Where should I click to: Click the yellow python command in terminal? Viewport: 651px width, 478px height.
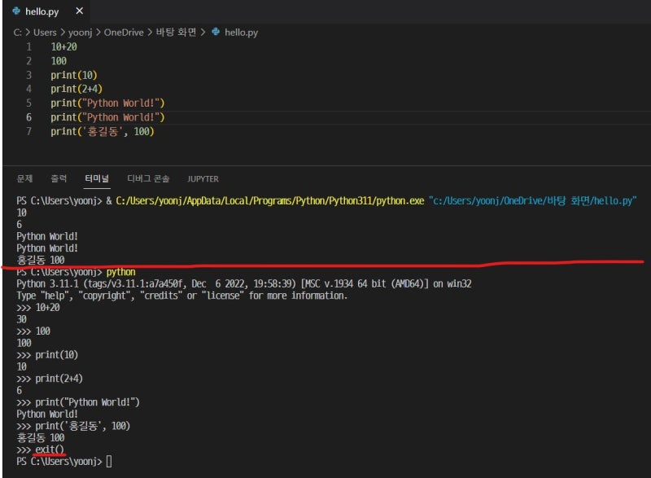pyautogui.click(x=120, y=272)
